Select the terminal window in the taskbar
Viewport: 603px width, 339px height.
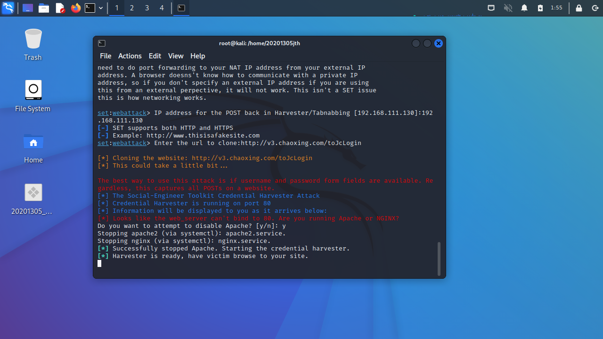(x=181, y=8)
